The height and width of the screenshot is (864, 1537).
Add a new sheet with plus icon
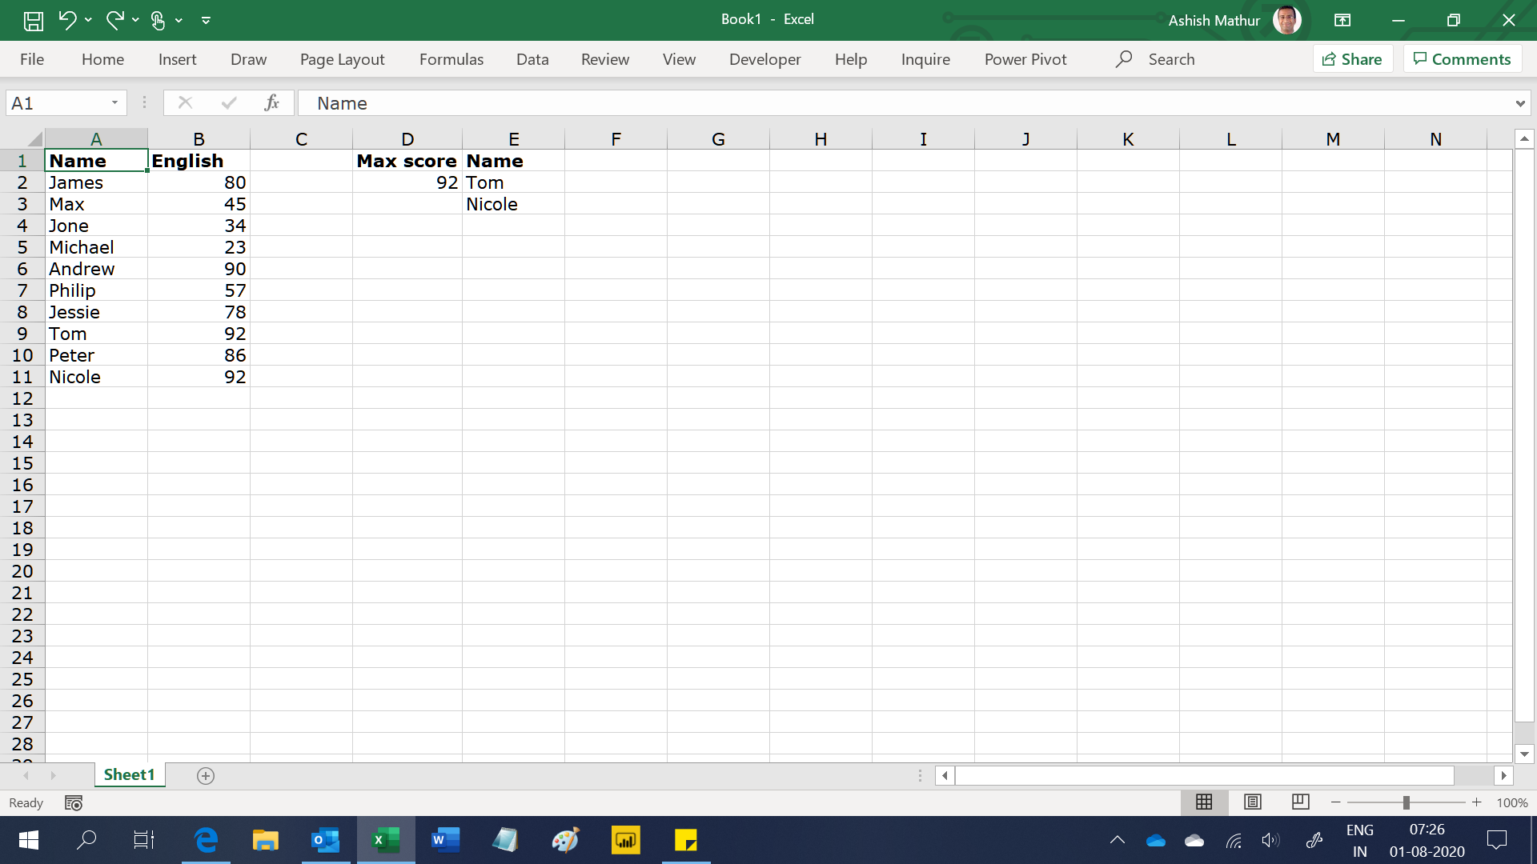206,776
